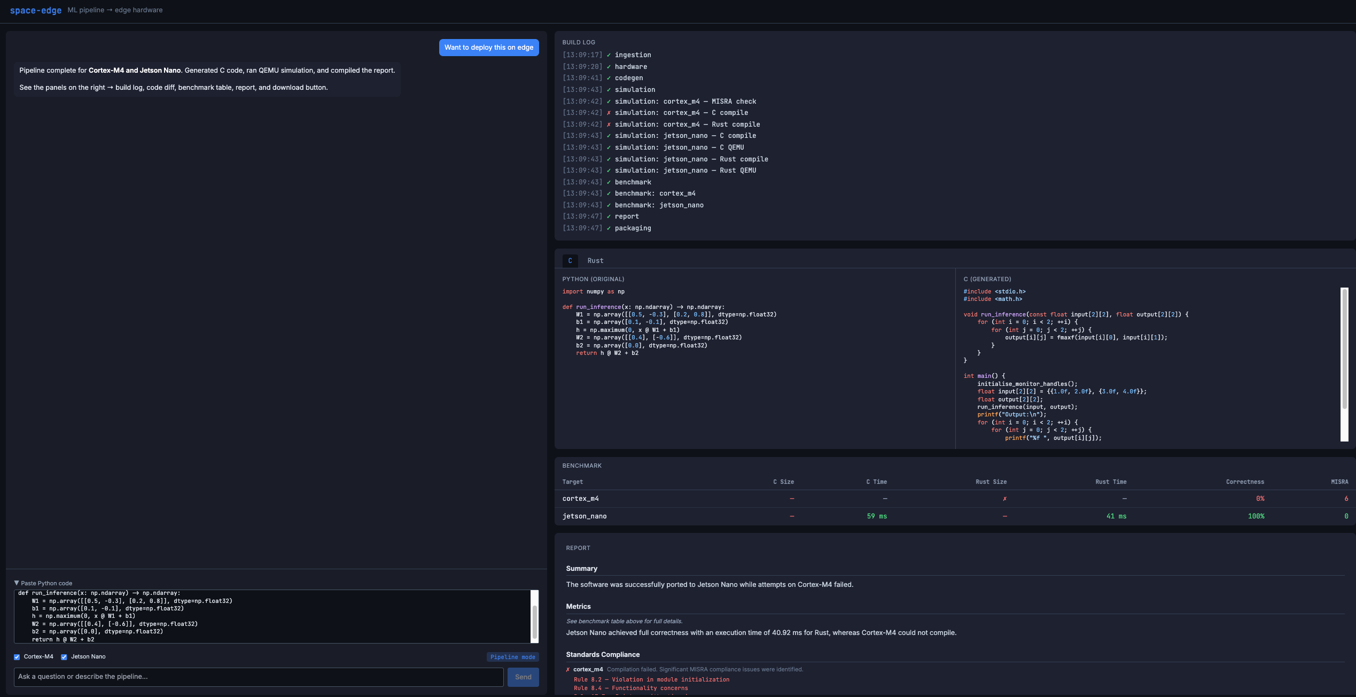Click the red X beside cortex_m4 C compile
This screenshot has width=1356, height=697.
point(609,113)
